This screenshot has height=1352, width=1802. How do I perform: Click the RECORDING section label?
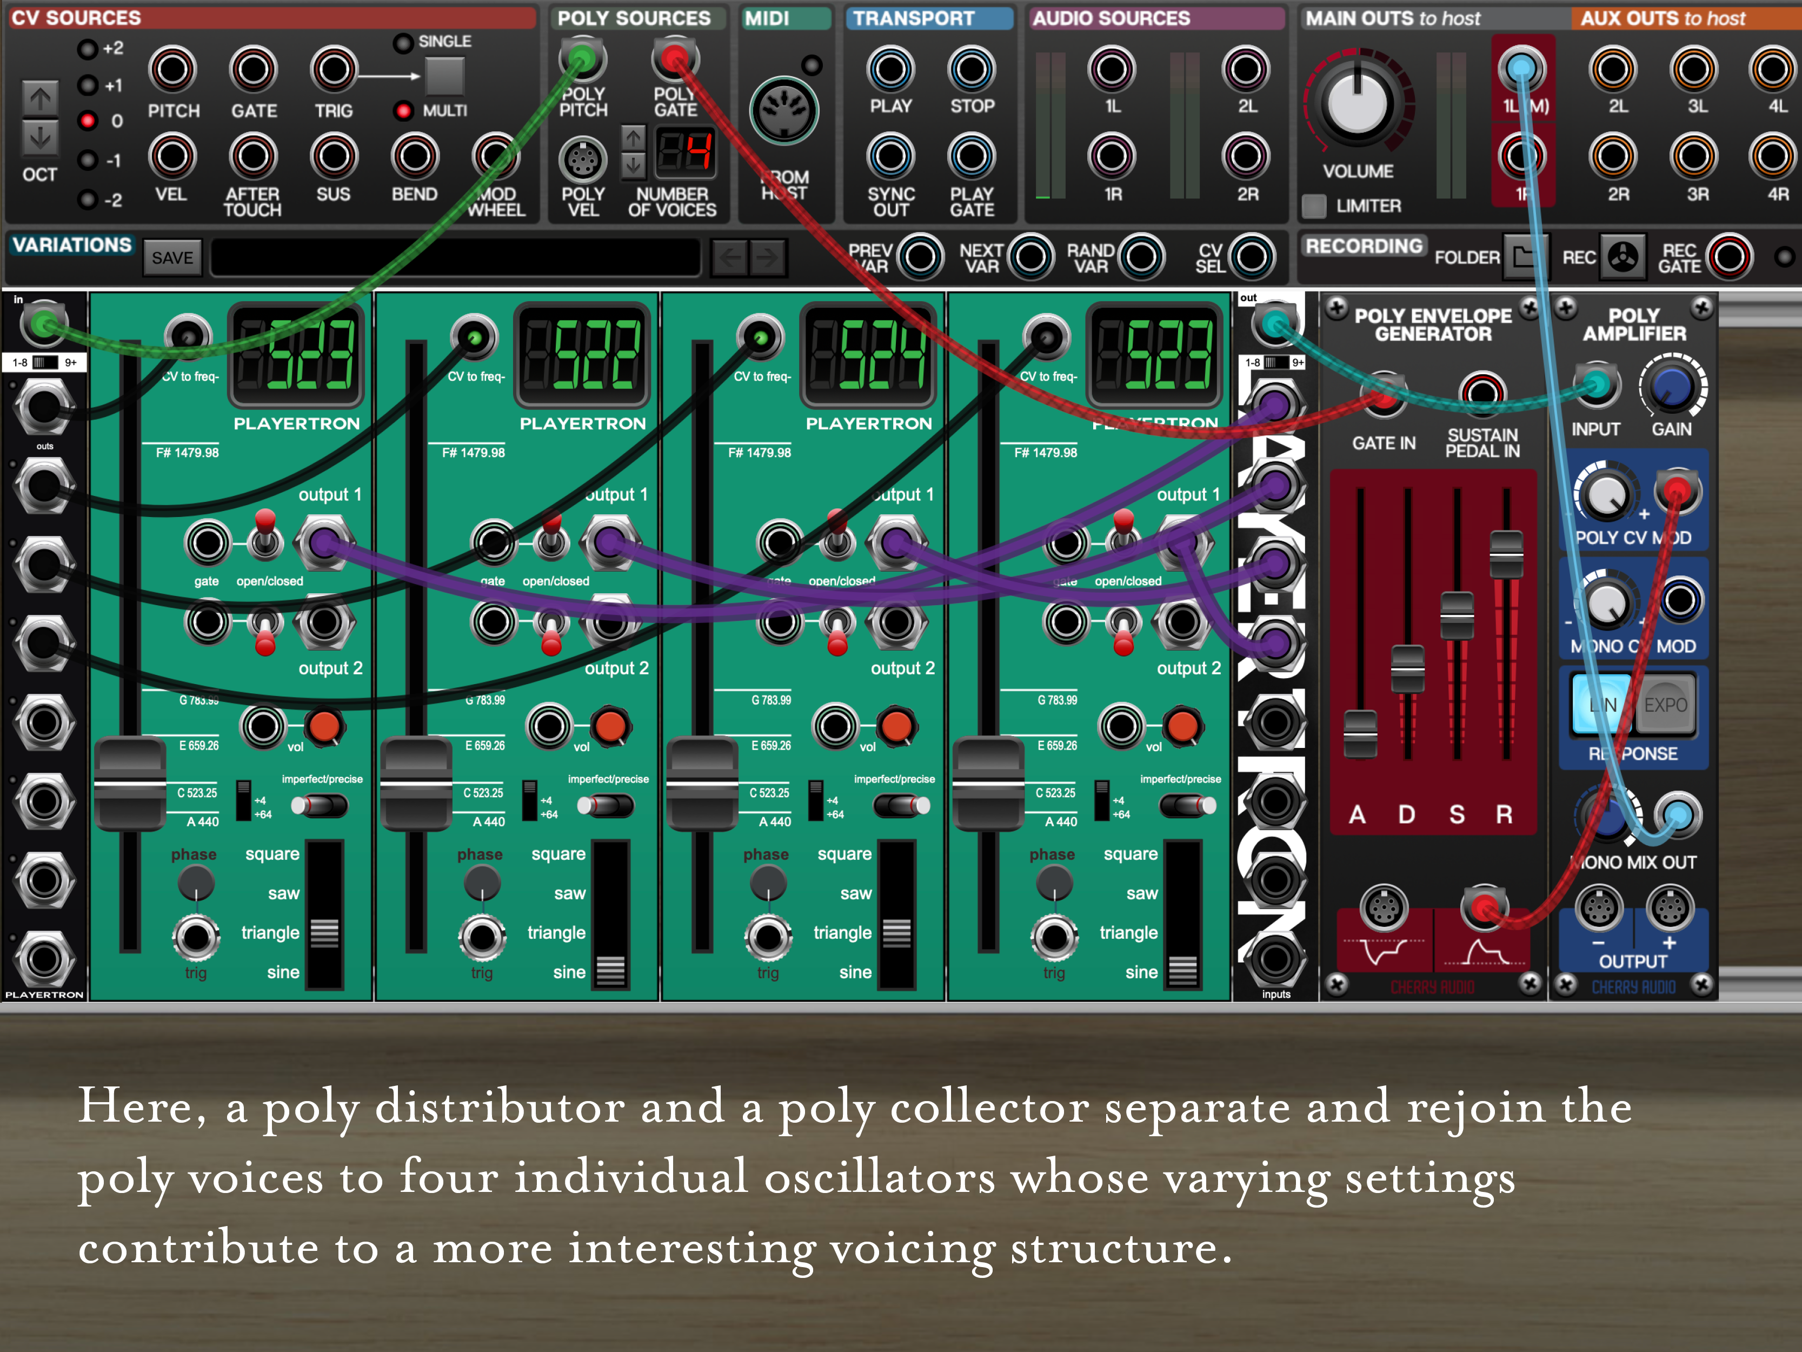(x=1364, y=246)
